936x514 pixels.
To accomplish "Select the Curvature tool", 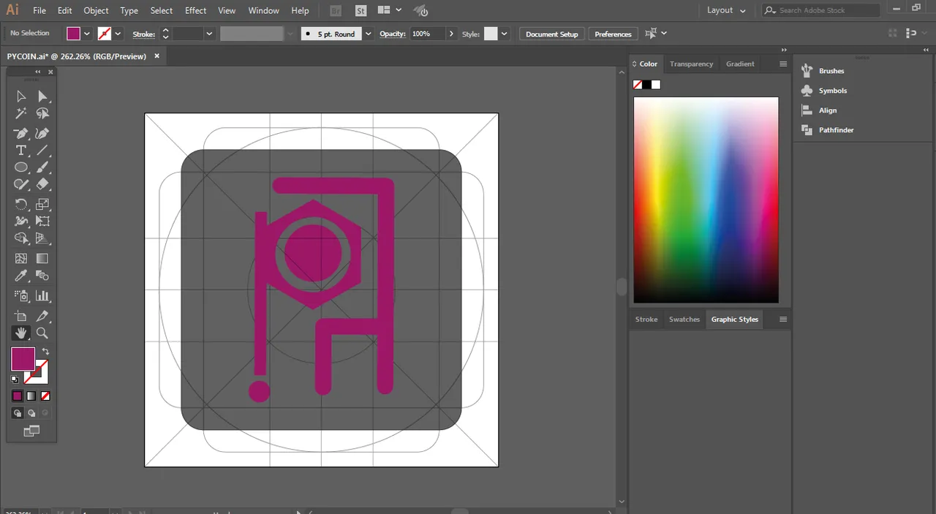I will point(42,133).
